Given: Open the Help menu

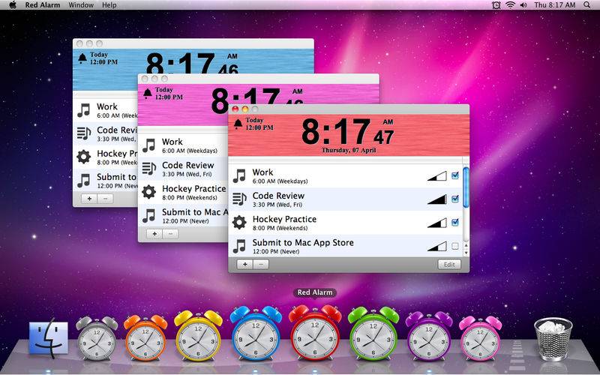Looking at the screenshot, I should pos(109,5).
